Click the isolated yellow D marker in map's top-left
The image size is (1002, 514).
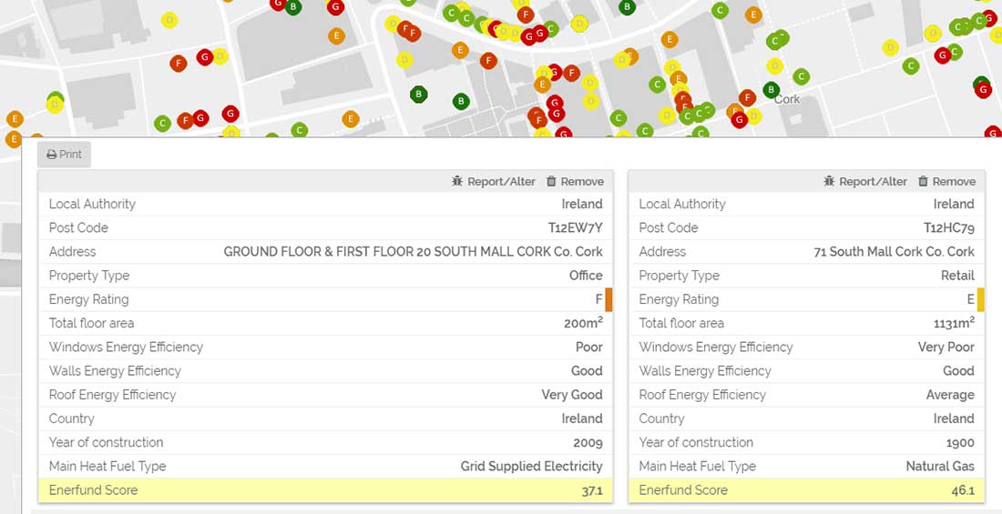(x=169, y=20)
